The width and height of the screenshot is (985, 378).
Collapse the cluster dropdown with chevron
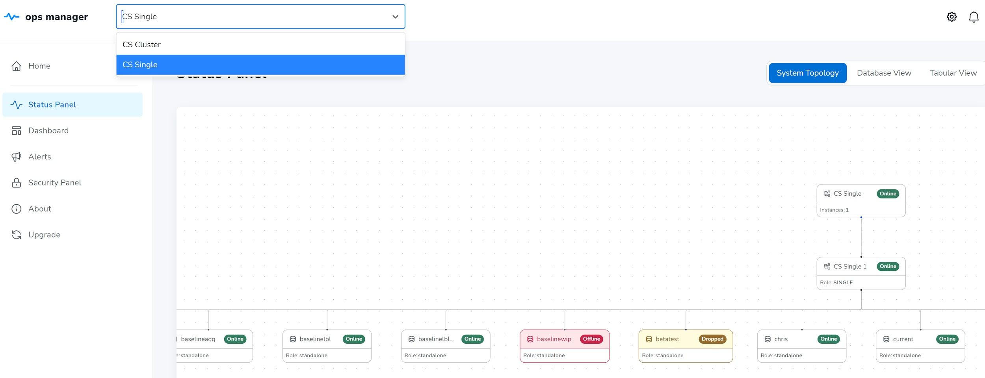395,17
